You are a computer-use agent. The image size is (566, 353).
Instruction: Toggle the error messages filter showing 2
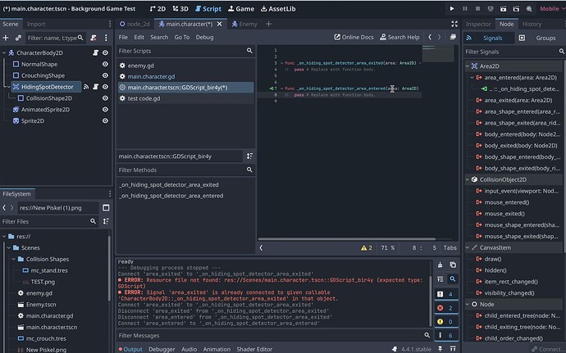click(447, 308)
